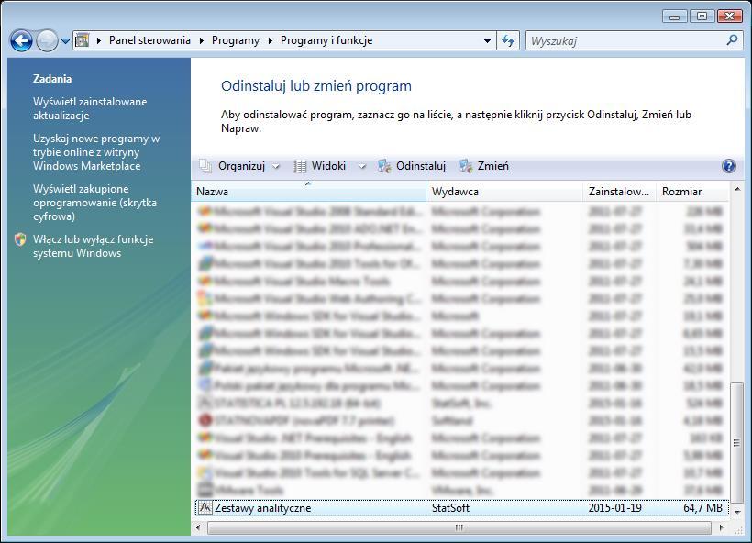Click the horizontal scrollbar thumb

(x=459, y=527)
